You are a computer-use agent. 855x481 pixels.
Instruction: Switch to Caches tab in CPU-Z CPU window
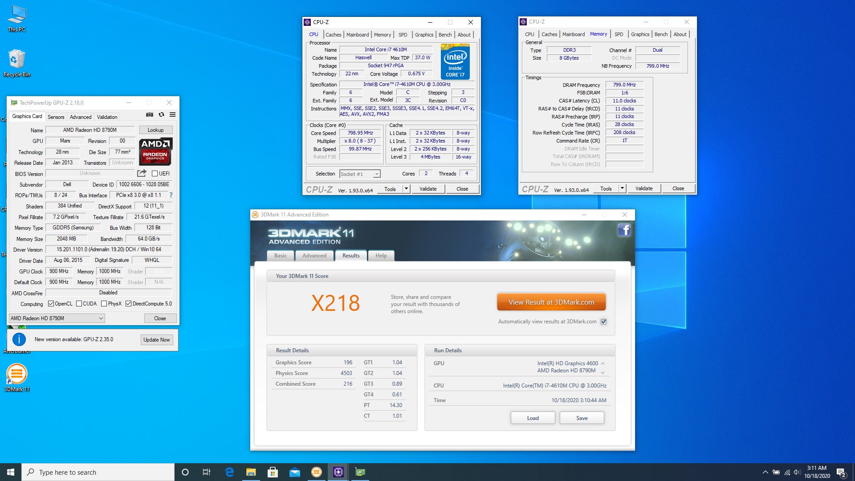click(333, 35)
